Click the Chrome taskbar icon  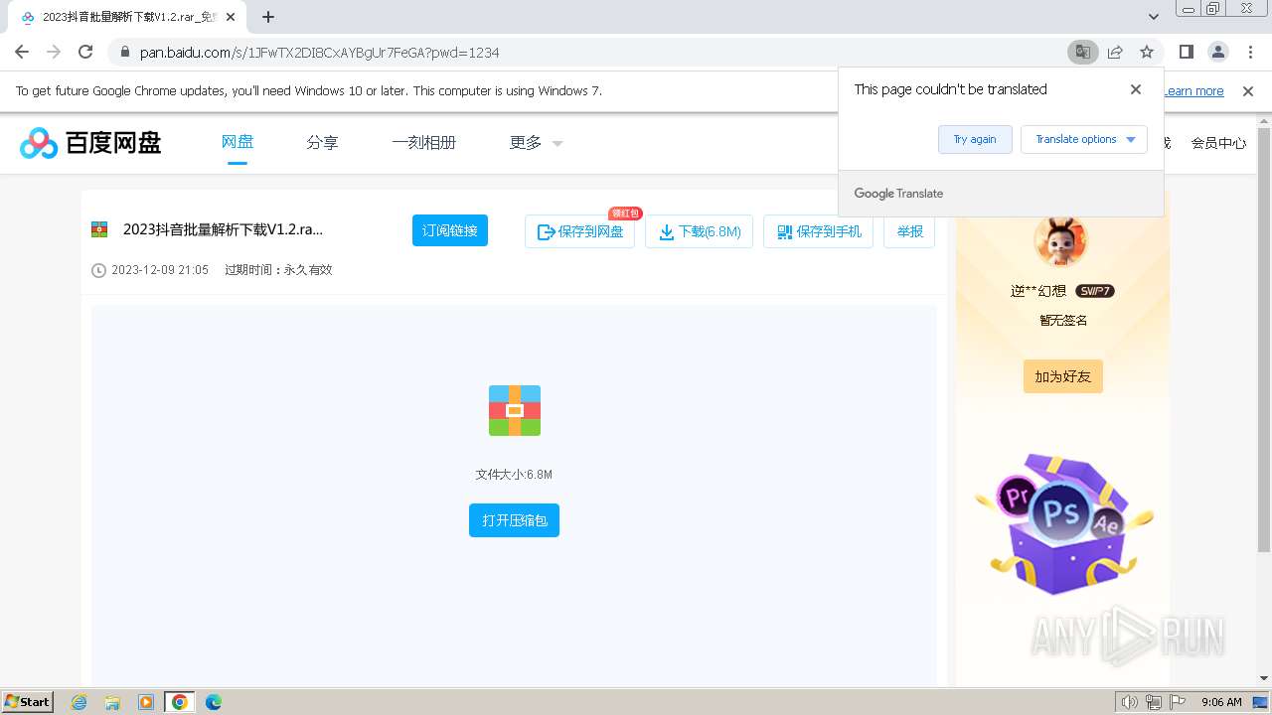tap(180, 702)
